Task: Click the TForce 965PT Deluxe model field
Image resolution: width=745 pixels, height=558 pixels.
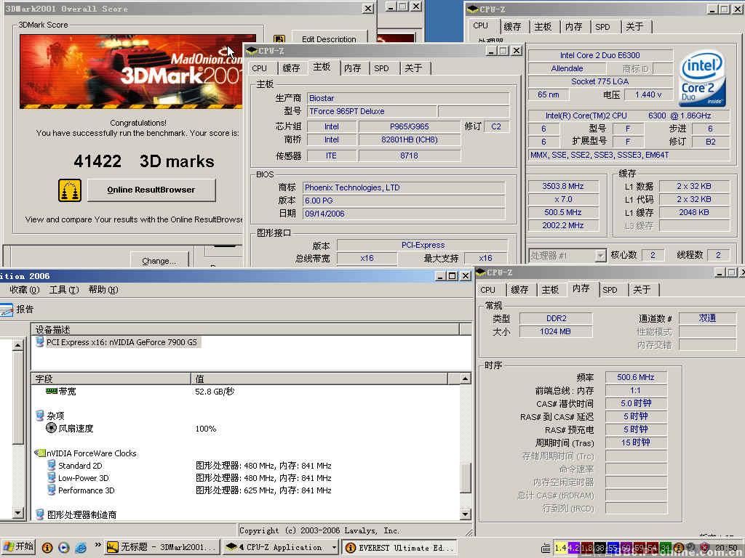Action: point(372,111)
